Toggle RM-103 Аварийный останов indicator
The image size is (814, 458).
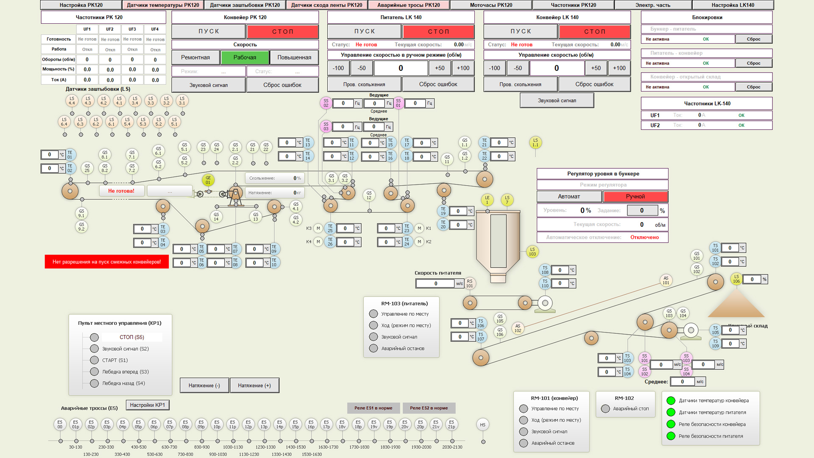[374, 348]
